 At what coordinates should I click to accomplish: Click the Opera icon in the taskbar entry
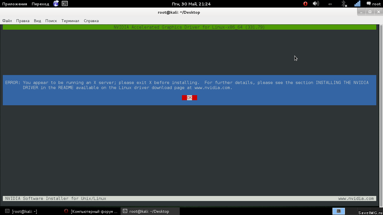(x=66, y=211)
